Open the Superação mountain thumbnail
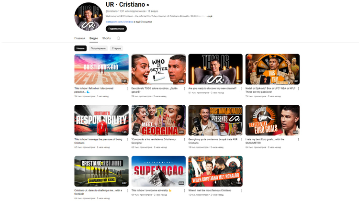Image resolution: width=359 pixels, height=201 pixels. 158,171
